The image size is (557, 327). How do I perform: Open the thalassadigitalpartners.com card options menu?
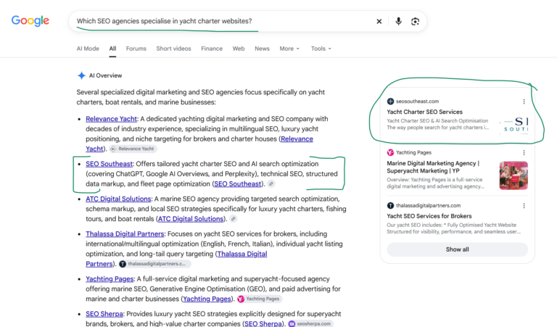coord(524,206)
